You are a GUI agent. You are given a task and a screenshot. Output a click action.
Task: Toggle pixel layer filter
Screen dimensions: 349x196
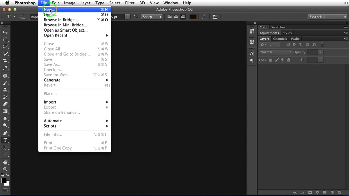point(288,45)
